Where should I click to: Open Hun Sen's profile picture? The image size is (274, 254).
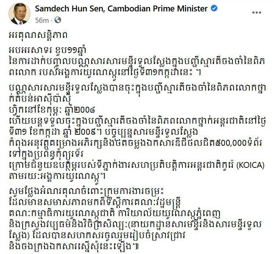tap(19, 14)
